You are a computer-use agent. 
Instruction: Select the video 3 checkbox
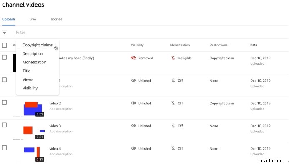(4, 125)
